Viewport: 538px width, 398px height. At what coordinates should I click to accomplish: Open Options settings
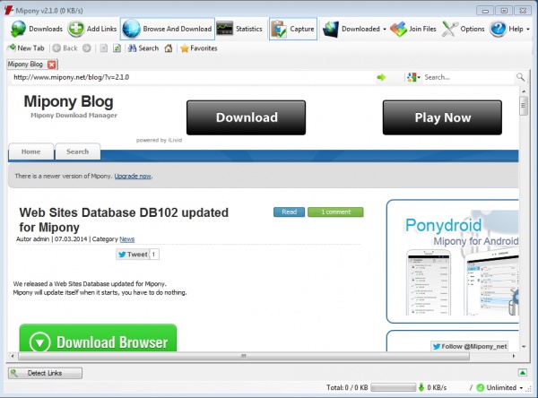(x=464, y=29)
